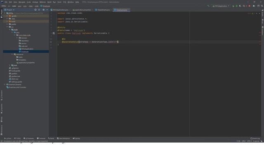Click the build project hammer icon
Image resolution: width=264 pixels, height=148 pixels.
tap(208, 6)
